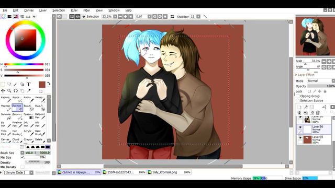
Task: Select the Eyedropper color picker tool
Action: pos(29,91)
